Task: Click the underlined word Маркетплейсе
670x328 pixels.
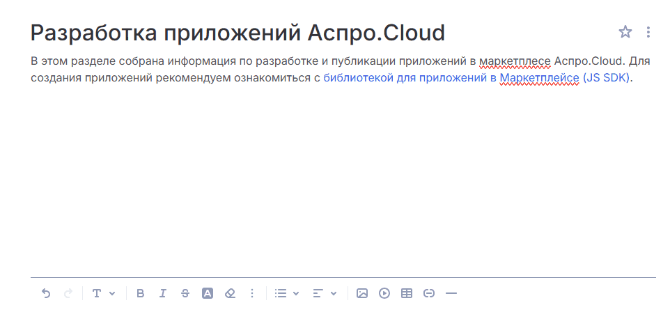Action: click(539, 79)
